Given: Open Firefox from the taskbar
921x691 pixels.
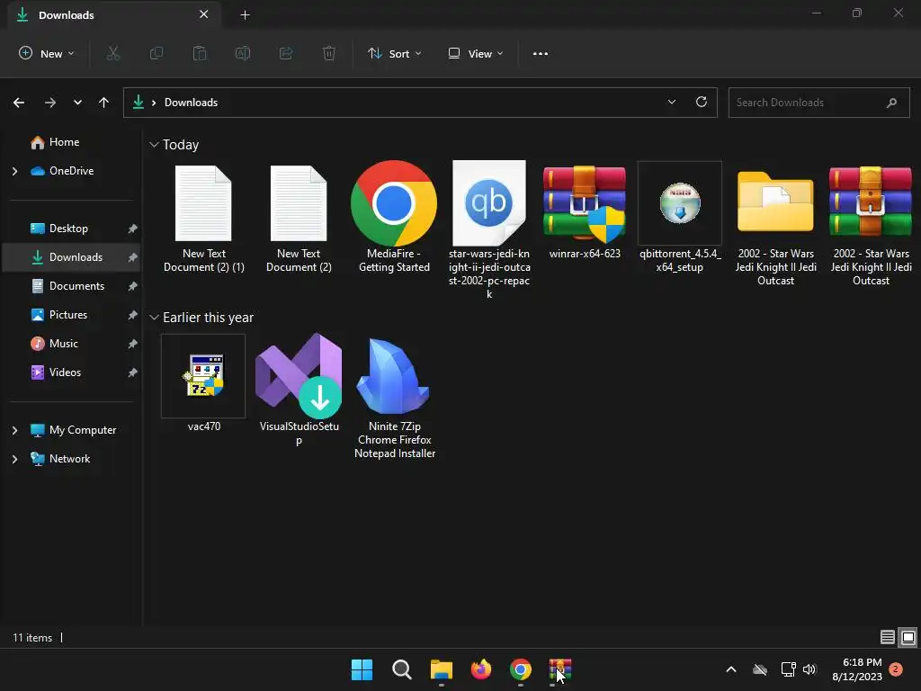Looking at the screenshot, I should (x=481, y=669).
